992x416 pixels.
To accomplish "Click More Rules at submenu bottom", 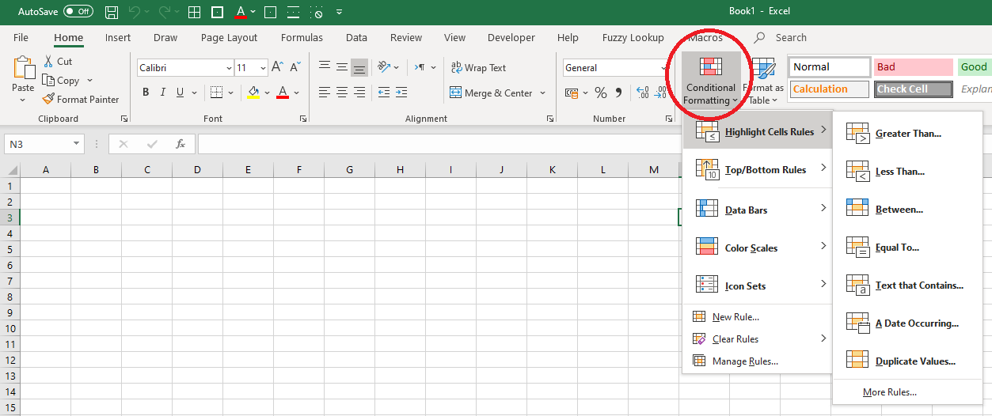I will coord(889,392).
